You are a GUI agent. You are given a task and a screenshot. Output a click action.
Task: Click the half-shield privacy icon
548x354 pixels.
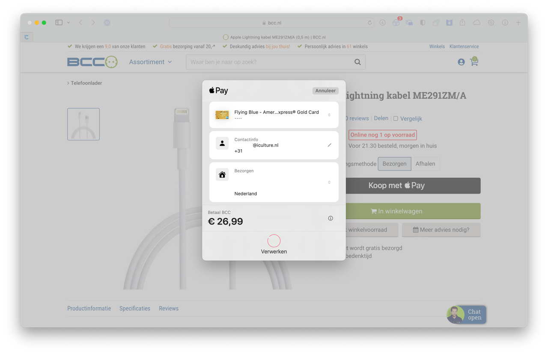(423, 23)
